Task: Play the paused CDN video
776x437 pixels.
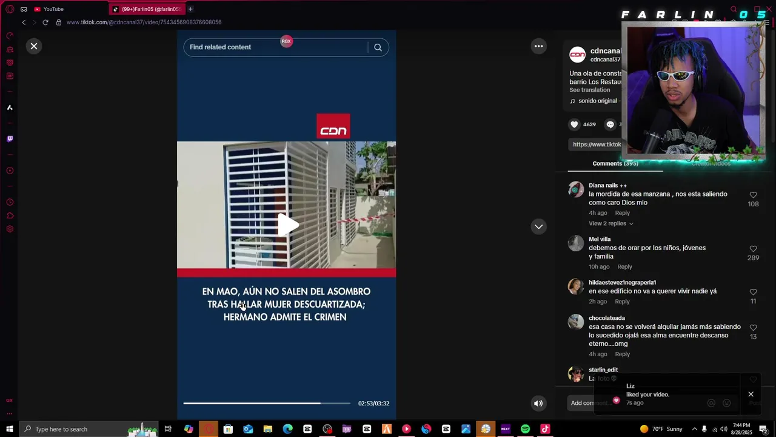Action: [x=287, y=225]
